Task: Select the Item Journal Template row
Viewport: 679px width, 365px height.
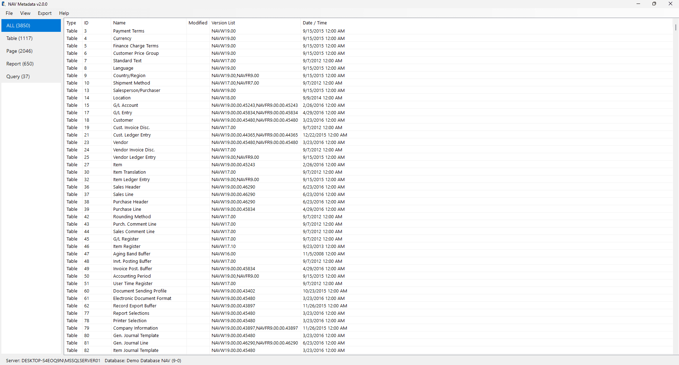Action: [368, 350]
